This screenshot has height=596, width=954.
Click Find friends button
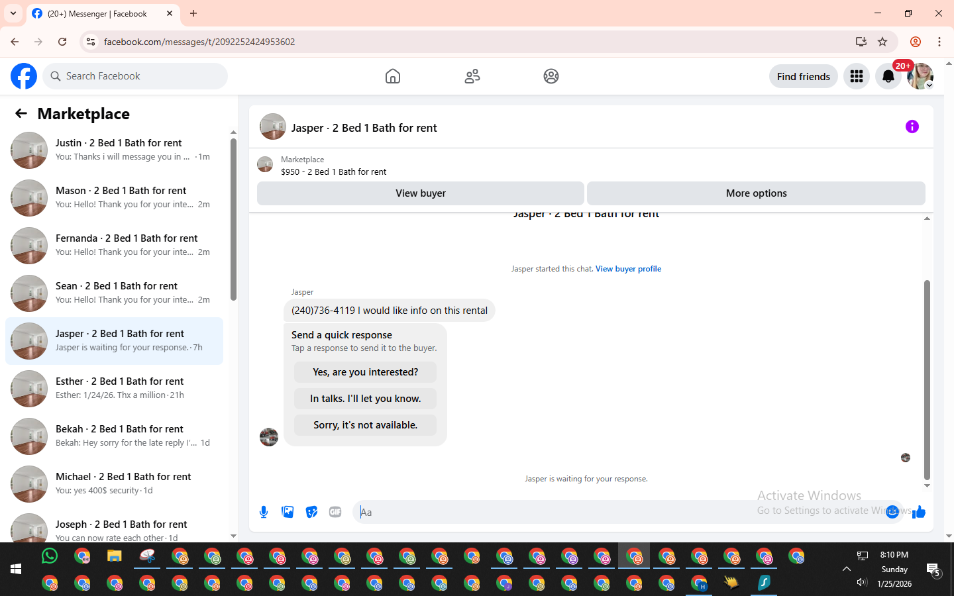804,76
